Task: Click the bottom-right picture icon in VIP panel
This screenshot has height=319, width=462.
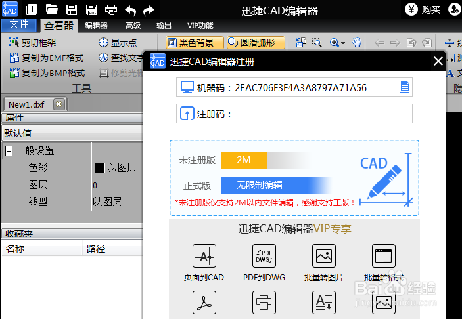Action: [x=384, y=303]
